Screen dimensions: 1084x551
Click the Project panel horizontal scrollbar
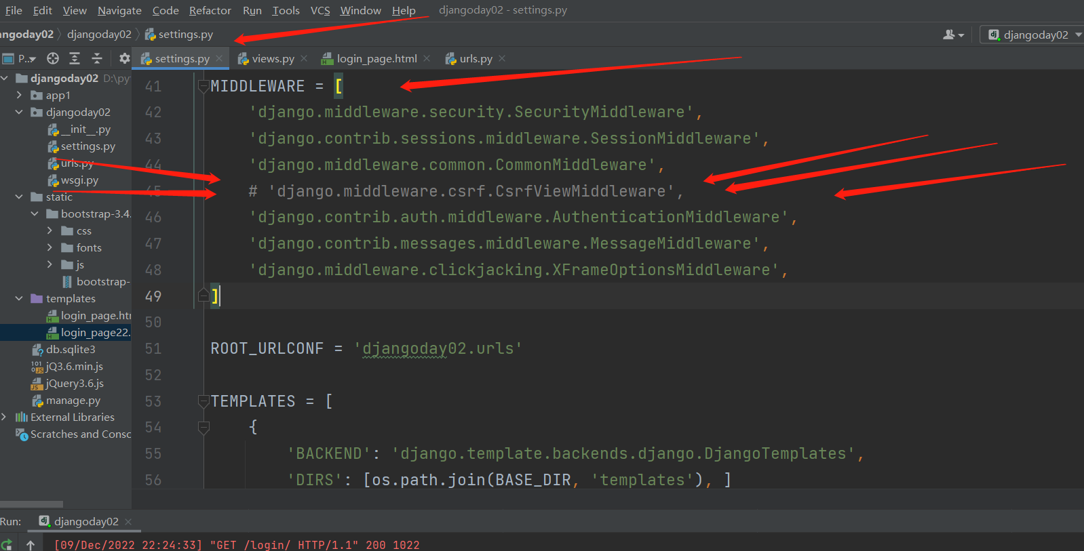click(31, 504)
